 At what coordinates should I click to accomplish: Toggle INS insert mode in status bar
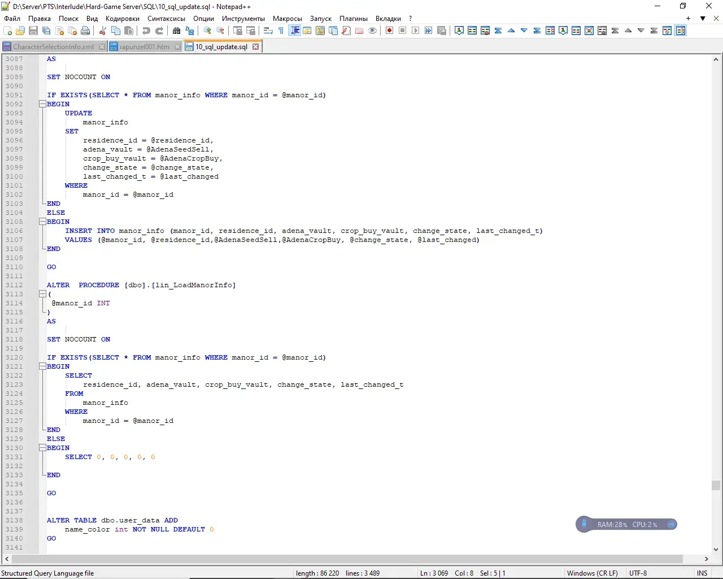tap(702, 573)
